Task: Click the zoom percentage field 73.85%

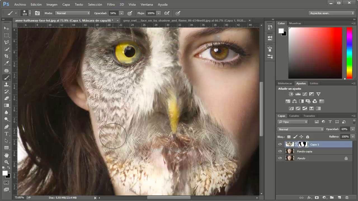Action: pyautogui.click(x=19, y=198)
